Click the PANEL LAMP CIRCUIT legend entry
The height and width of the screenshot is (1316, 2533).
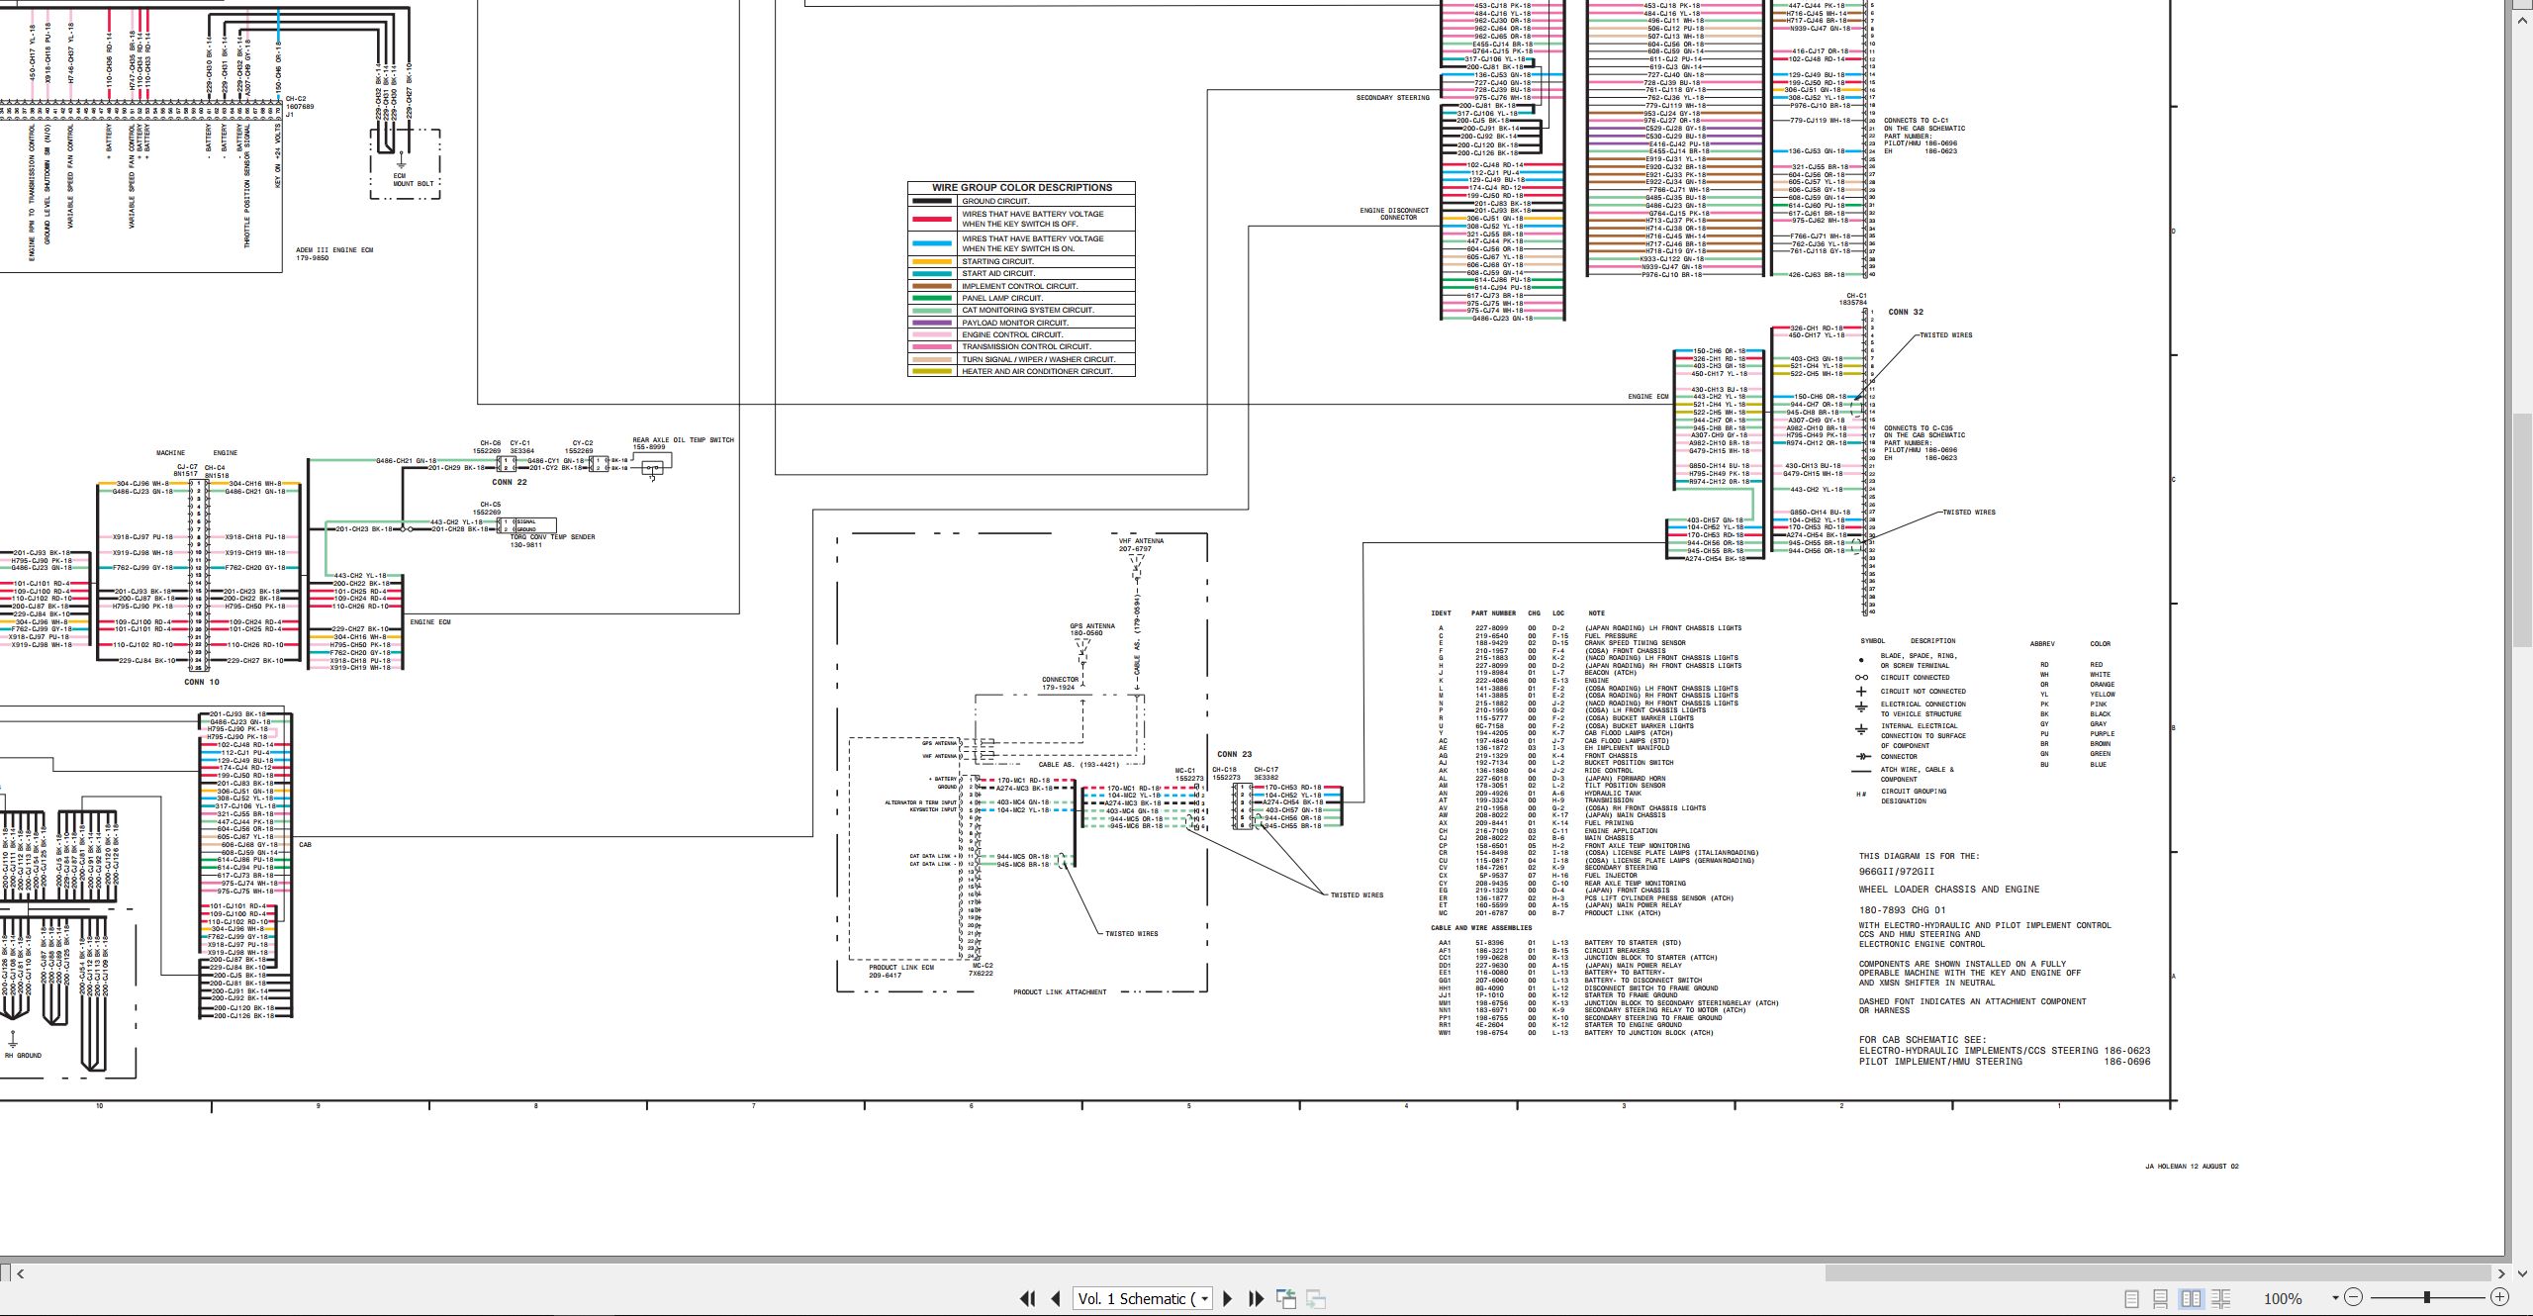click(1002, 298)
